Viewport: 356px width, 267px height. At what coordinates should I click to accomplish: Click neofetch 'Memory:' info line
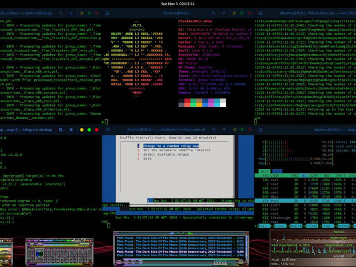point(204,93)
